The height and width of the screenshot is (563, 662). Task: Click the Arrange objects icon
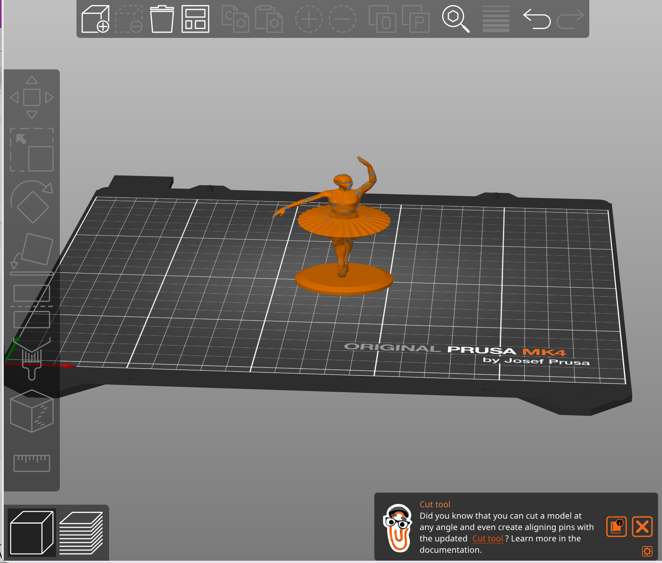[195, 19]
